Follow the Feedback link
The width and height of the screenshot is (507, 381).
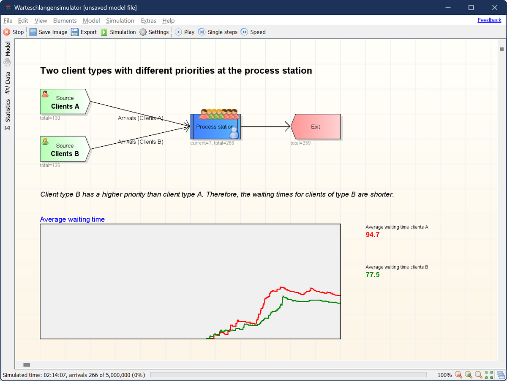pyautogui.click(x=489, y=20)
